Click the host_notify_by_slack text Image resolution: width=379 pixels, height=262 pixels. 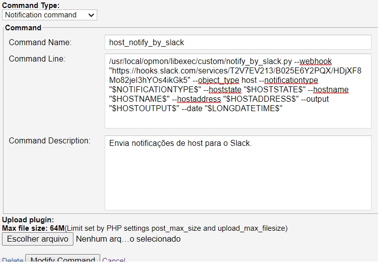click(x=146, y=42)
